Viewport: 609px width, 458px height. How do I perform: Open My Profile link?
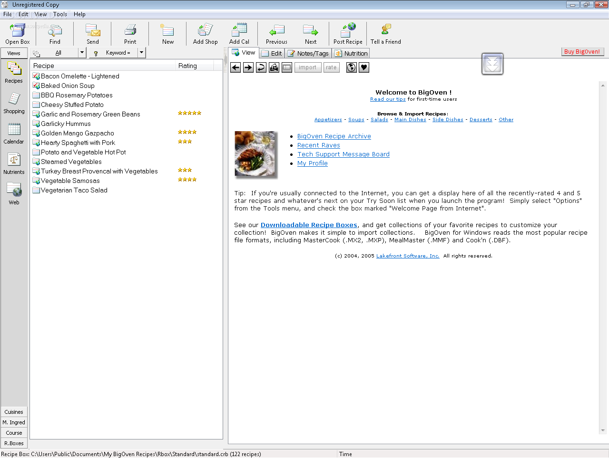coord(313,163)
